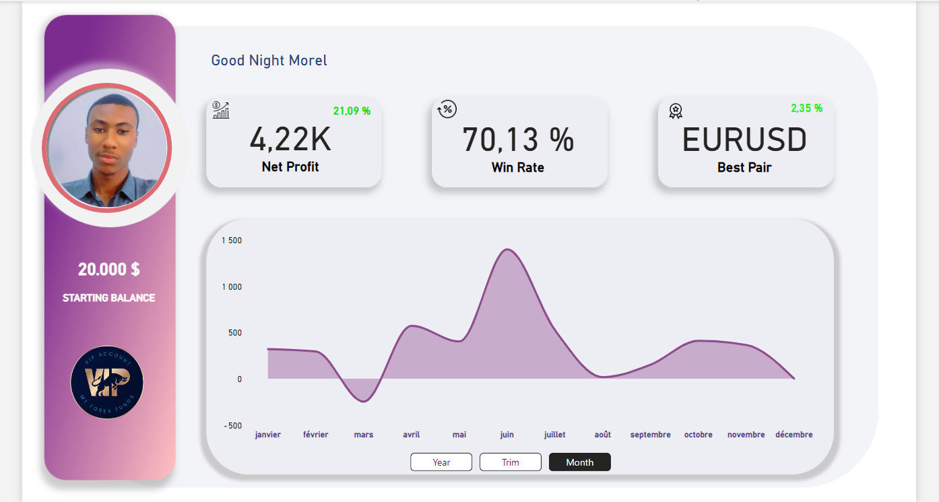Click the janvier axis label
The height and width of the screenshot is (502, 939).
pos(268,435)
